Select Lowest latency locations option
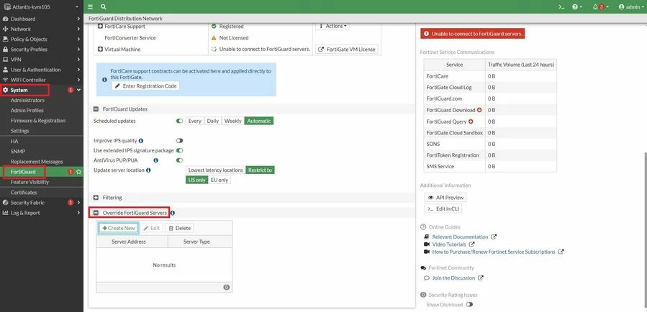 click(215, 170)
